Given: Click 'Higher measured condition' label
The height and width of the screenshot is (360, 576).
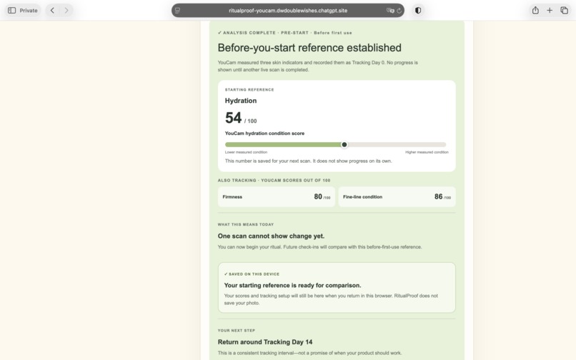Looking at the screenshot, I should coord(427,152).
